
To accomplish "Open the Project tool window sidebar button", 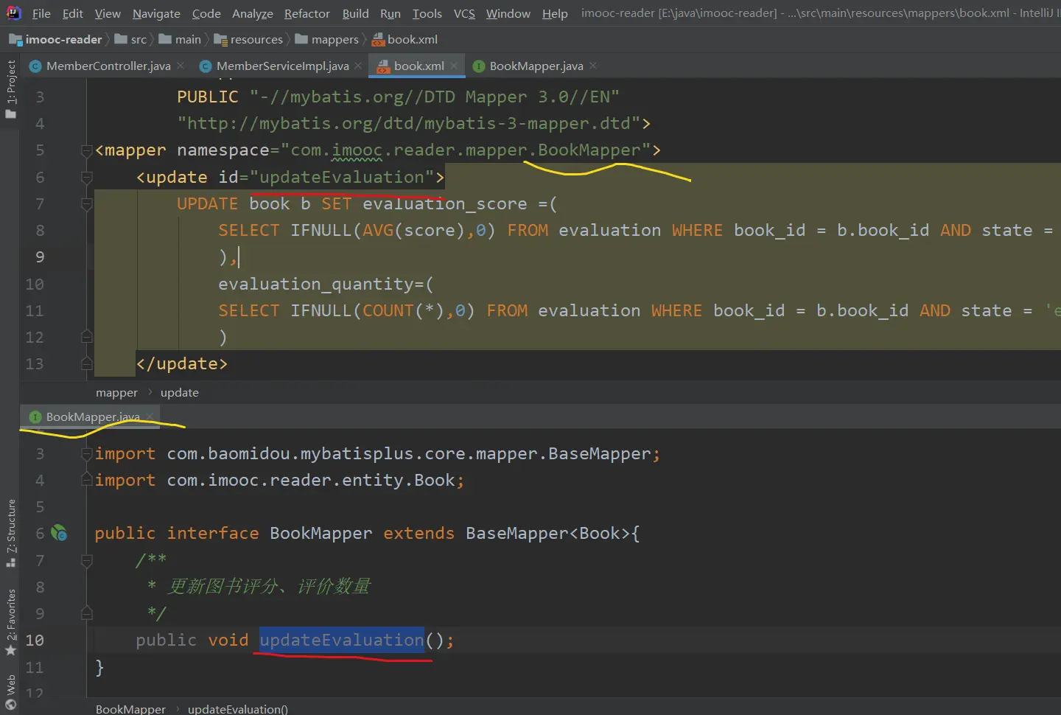I will tap(10, 88).
